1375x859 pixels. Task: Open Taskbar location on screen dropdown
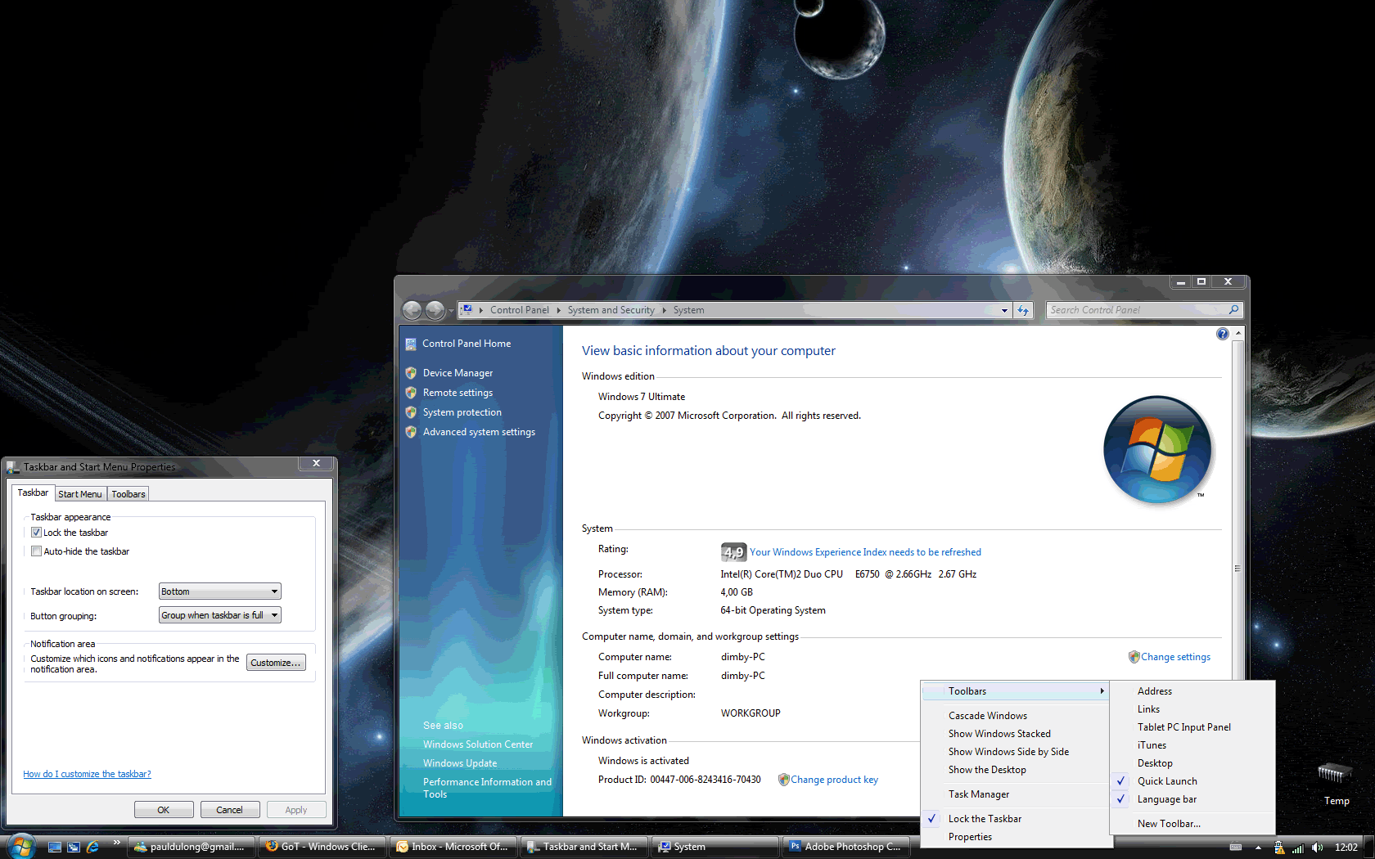(219, 591)
